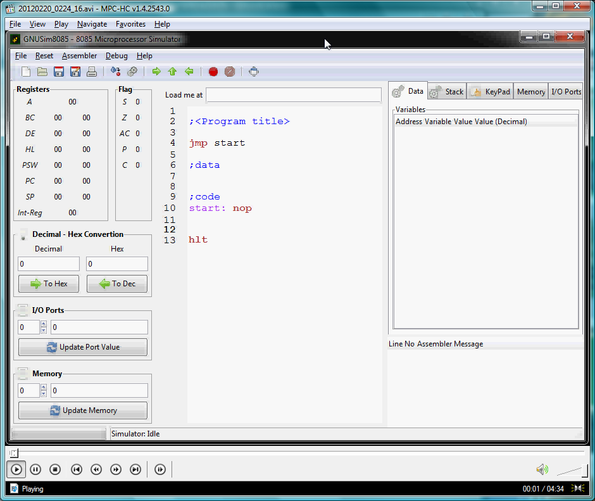Click the Load me at input field

(x=294, y=95)
